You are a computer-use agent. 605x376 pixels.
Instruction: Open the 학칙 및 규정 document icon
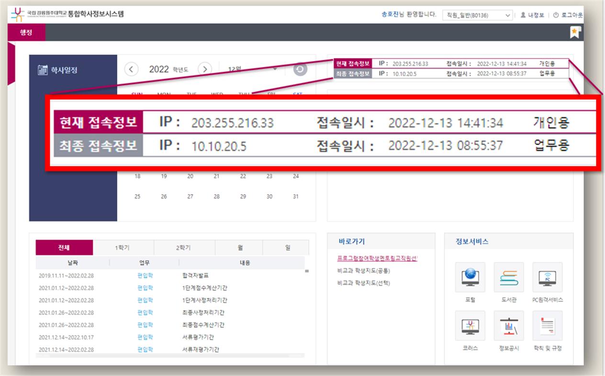pos(548,326)
